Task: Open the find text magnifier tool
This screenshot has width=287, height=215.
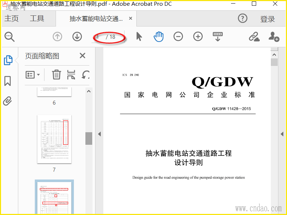Action: tap(10, 37)
